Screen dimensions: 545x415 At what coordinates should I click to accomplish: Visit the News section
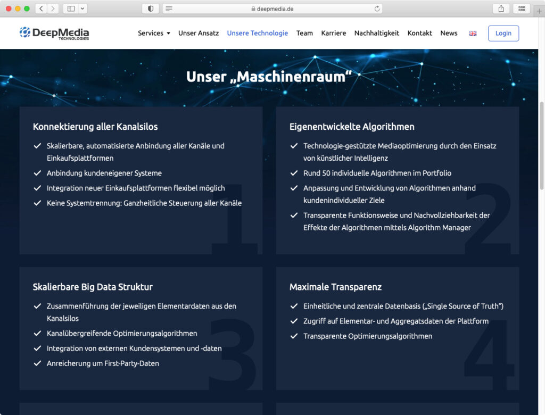pos(449,33)
